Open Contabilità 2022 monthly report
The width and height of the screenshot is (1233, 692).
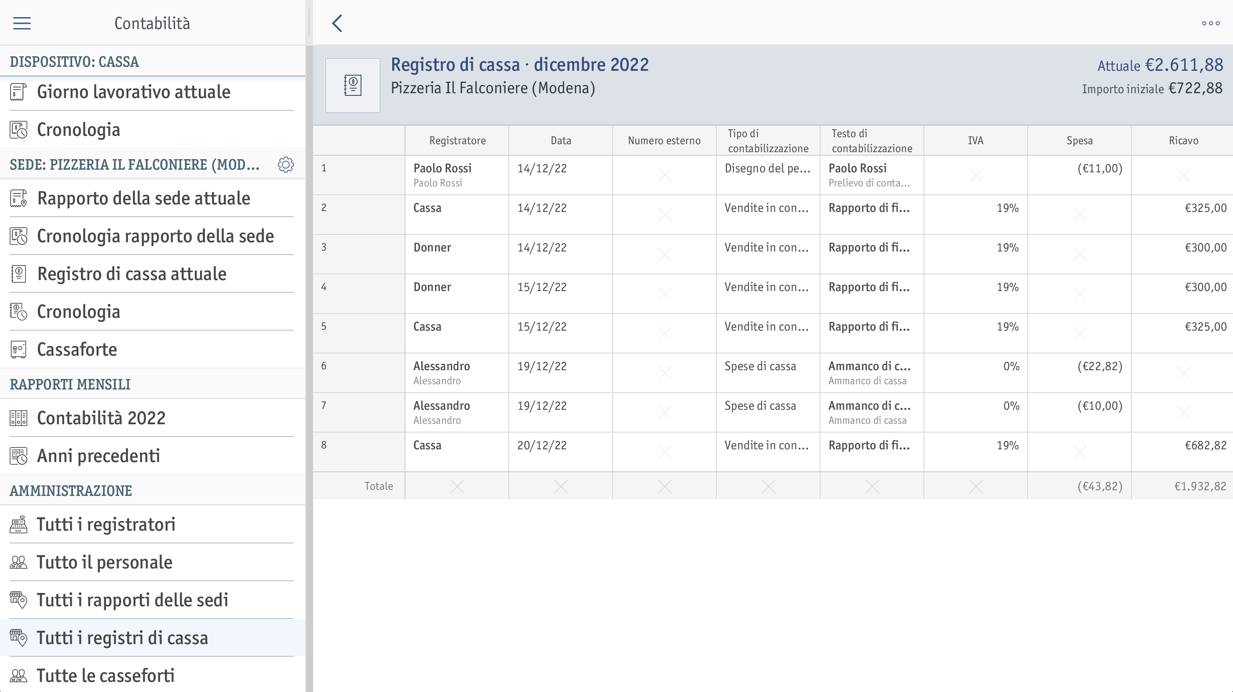point(152,418)
